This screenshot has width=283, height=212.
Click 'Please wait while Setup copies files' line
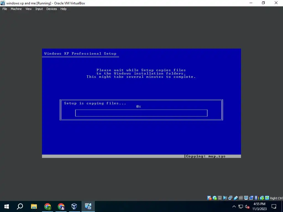click(141, 70)
